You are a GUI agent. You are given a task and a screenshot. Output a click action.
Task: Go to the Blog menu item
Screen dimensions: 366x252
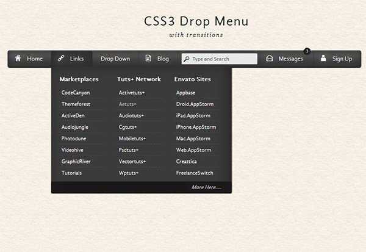click(157, 59)
